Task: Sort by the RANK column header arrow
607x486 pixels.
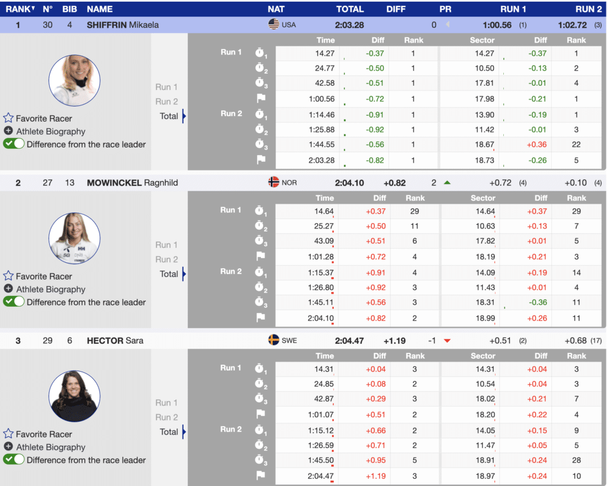Action: [33, 9]
